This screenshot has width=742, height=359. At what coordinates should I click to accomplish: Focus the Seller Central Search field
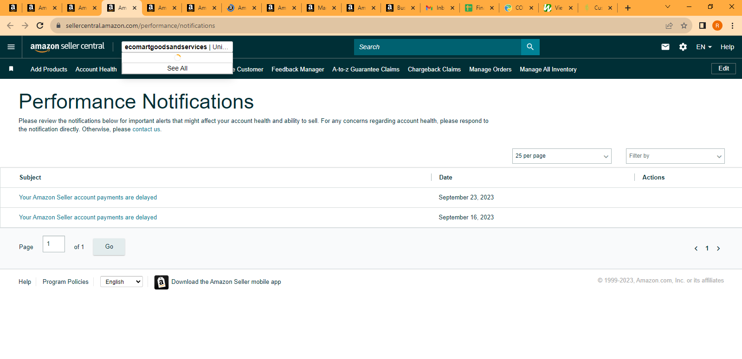pos(438,47)
